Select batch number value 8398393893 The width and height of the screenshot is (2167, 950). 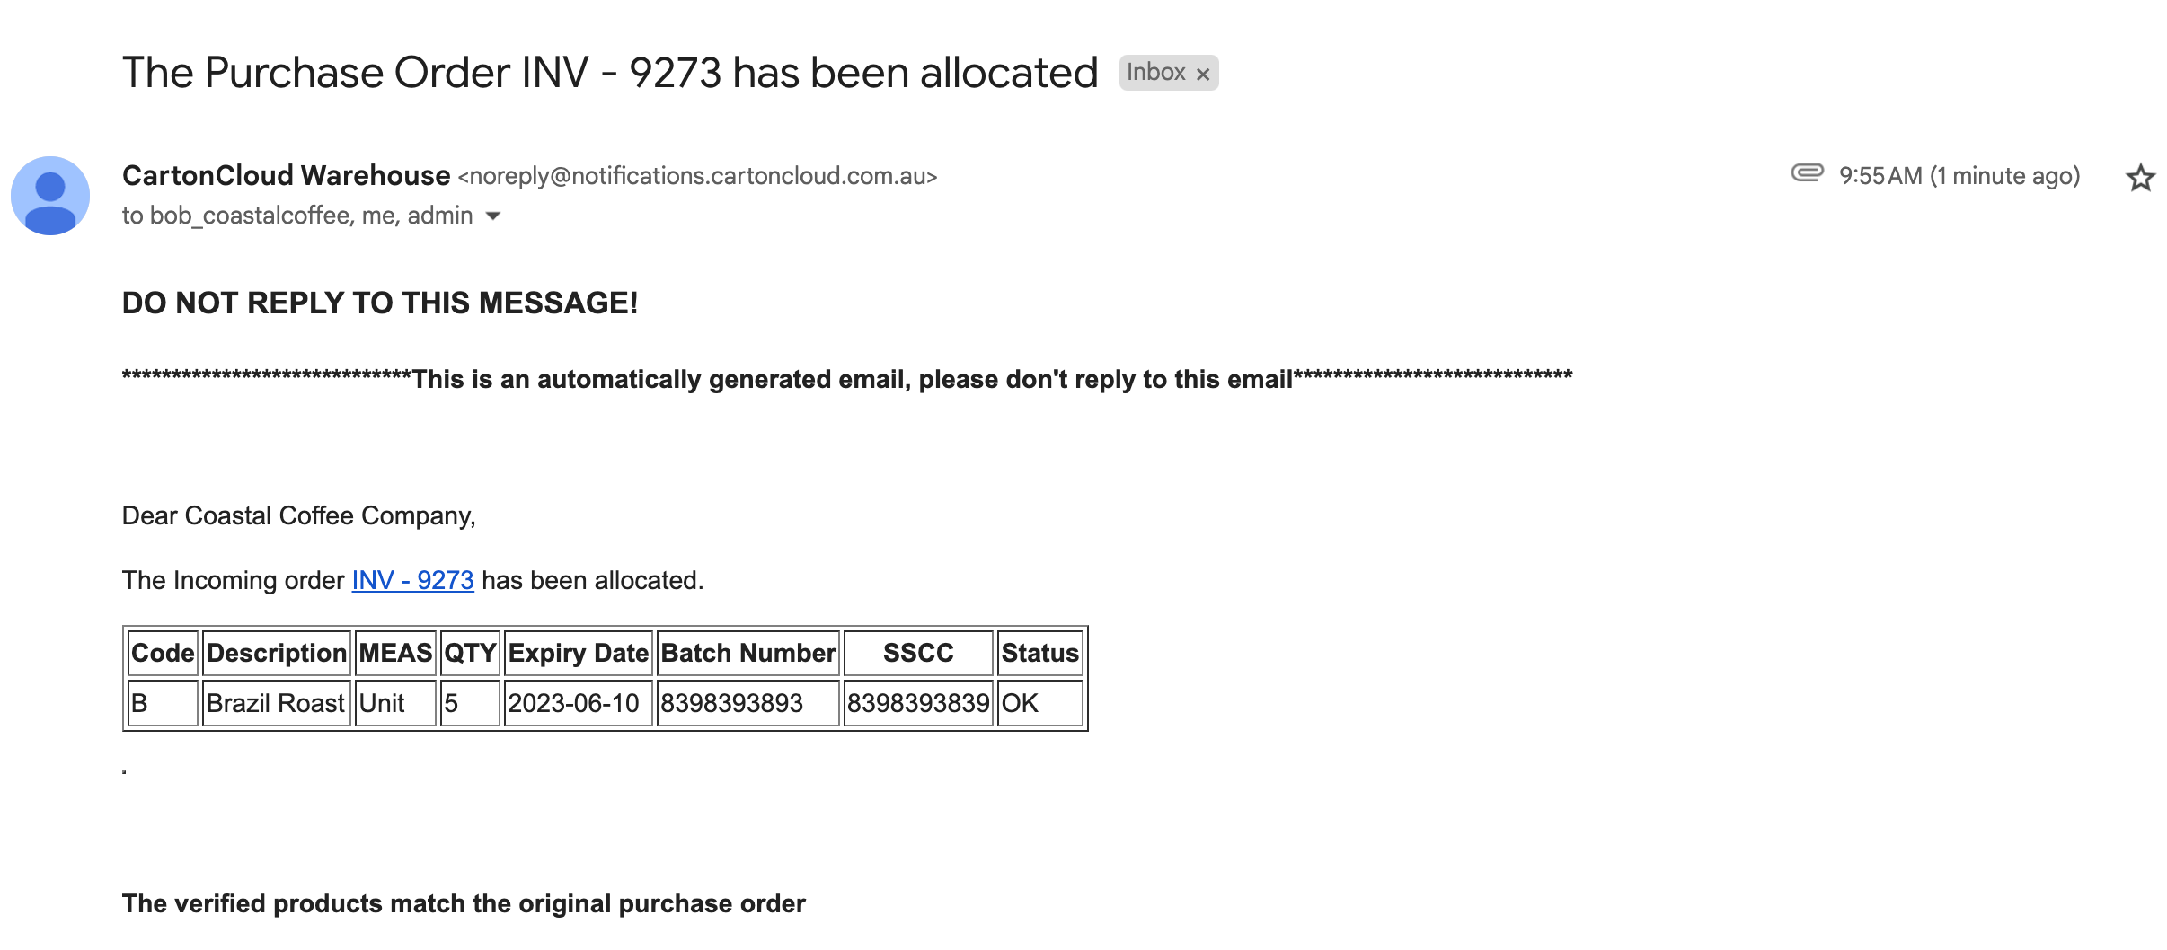(x=731, y=703)
